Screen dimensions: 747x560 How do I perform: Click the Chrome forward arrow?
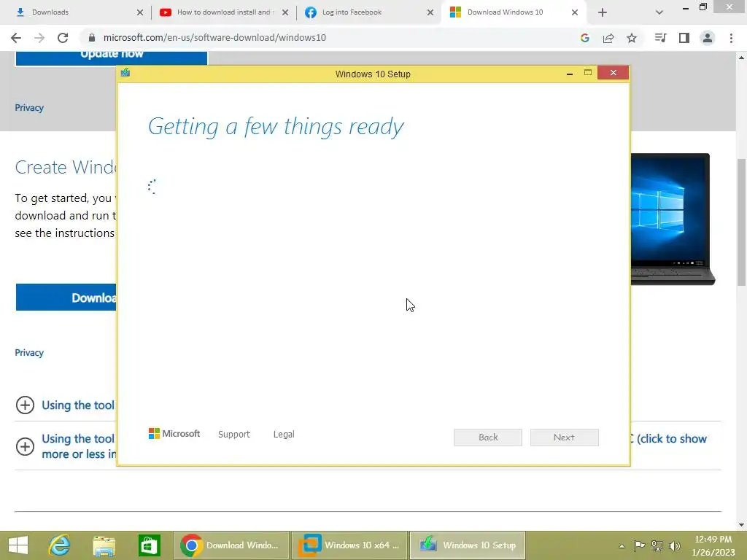coord(39,38)
